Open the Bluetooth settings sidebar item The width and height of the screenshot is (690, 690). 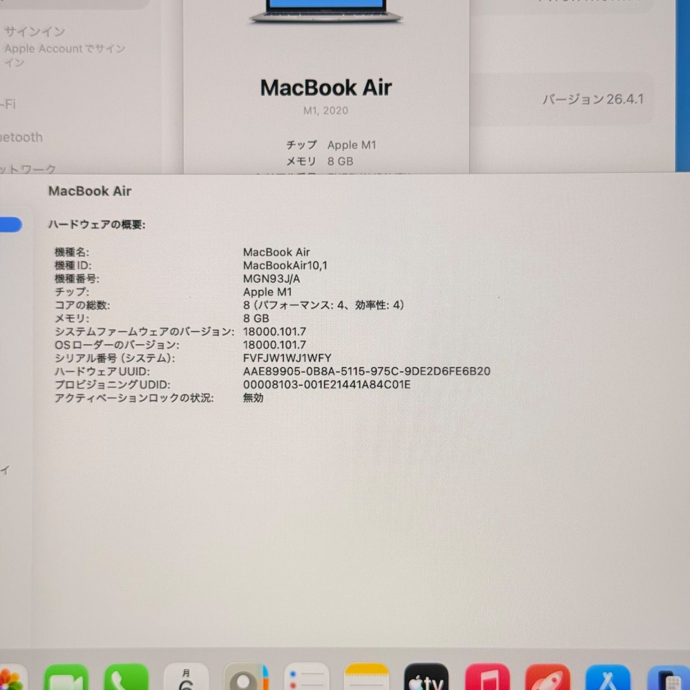22,137
